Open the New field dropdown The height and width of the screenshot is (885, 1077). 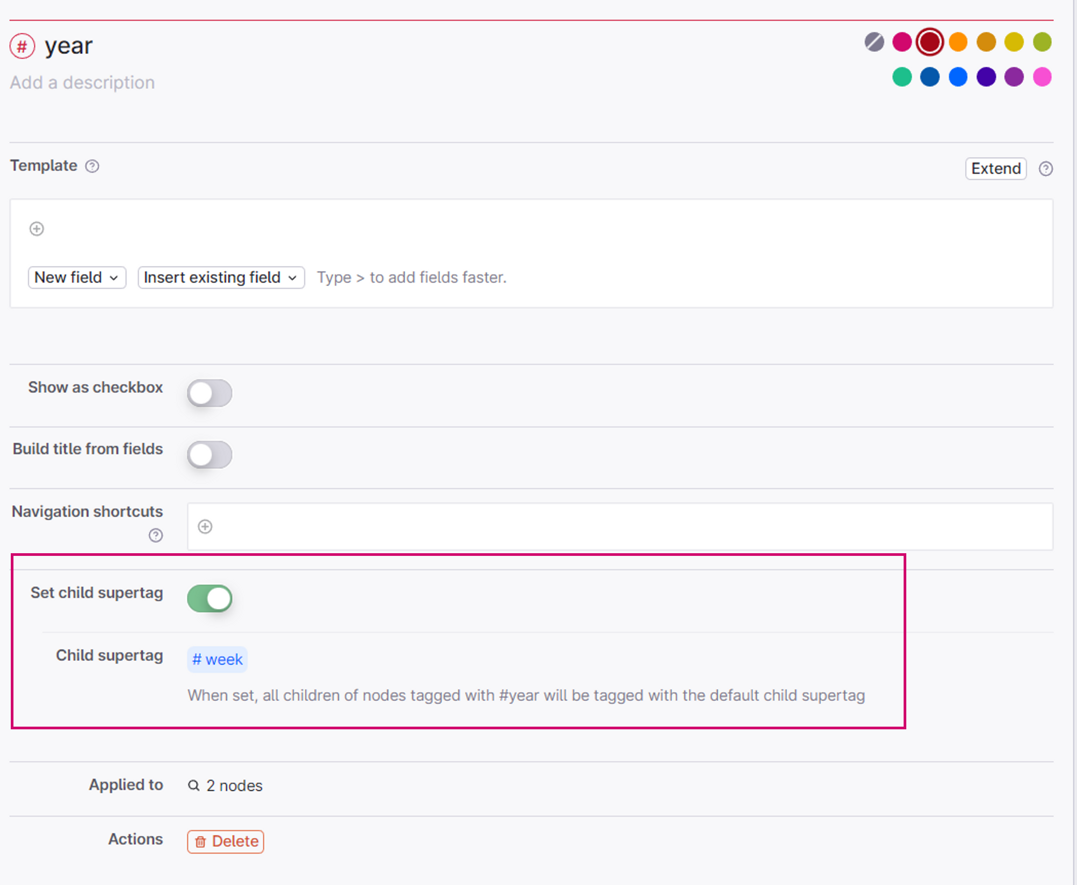[76, 278]
